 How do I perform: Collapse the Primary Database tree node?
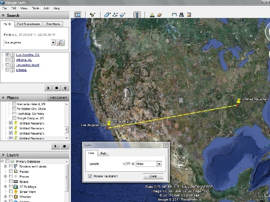tap(2, 161)
